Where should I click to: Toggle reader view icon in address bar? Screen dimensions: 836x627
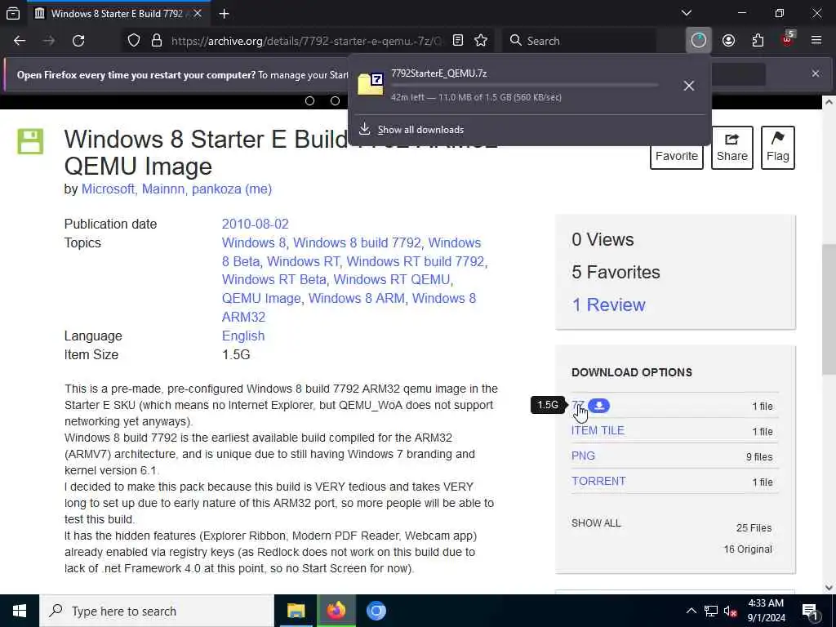point(457,41)
